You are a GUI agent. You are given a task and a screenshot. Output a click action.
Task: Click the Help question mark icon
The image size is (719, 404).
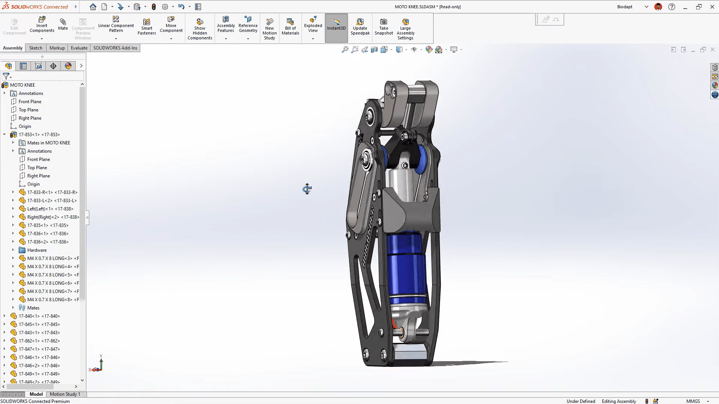[x=672, y=7]
